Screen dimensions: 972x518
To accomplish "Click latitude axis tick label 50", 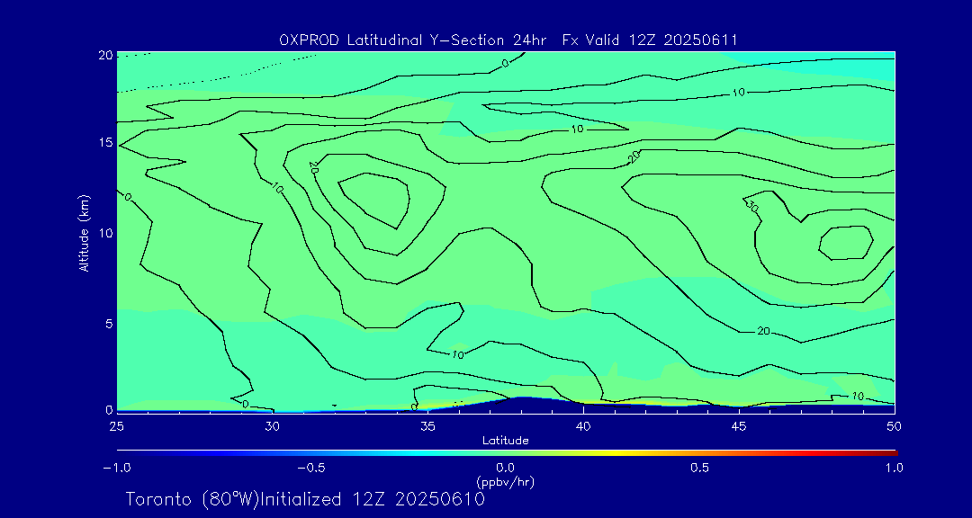I will pos(895,426).
